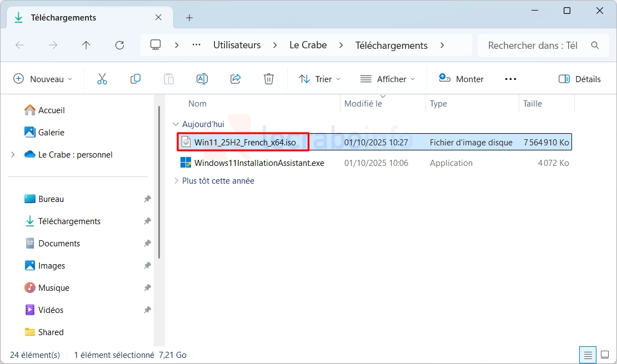Open the See more options ellipsis
This screenshot has width=617, height=364.
point(510,79)
